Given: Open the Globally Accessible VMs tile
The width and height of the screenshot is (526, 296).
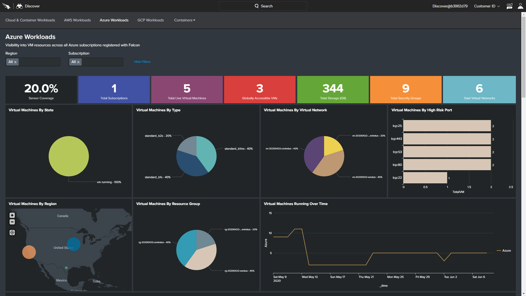Looking at the screenshot, I should [260, 90].
